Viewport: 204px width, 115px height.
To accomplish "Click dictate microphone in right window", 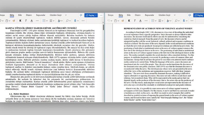I will coord(184,21).
